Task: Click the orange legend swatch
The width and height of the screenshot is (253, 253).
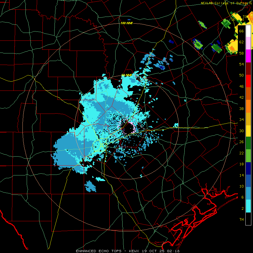Action: (248, 106)
